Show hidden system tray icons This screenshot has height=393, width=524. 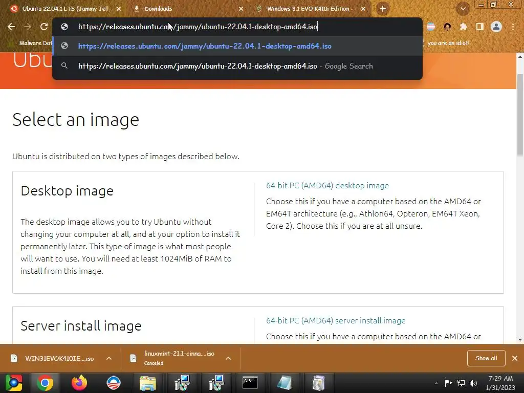(x=436, y=383)
